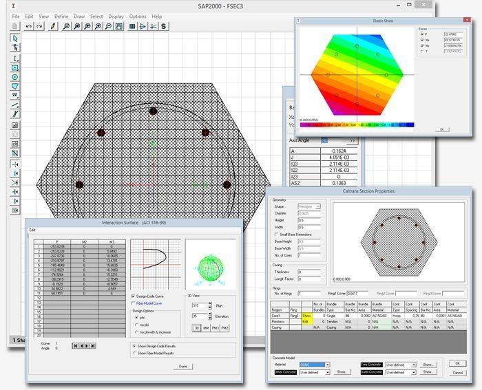Screen dimensions: 482x390
Task: Toggle the Design Code Curve checkbox
Action: (133, 296)
